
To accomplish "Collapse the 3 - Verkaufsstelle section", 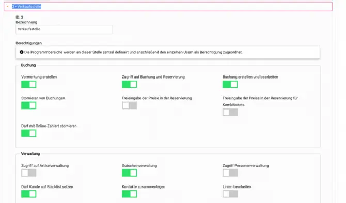I will (8, 7).
